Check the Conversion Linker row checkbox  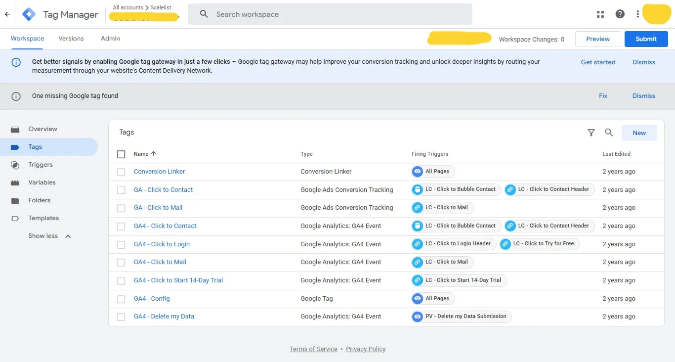[121, 172]
